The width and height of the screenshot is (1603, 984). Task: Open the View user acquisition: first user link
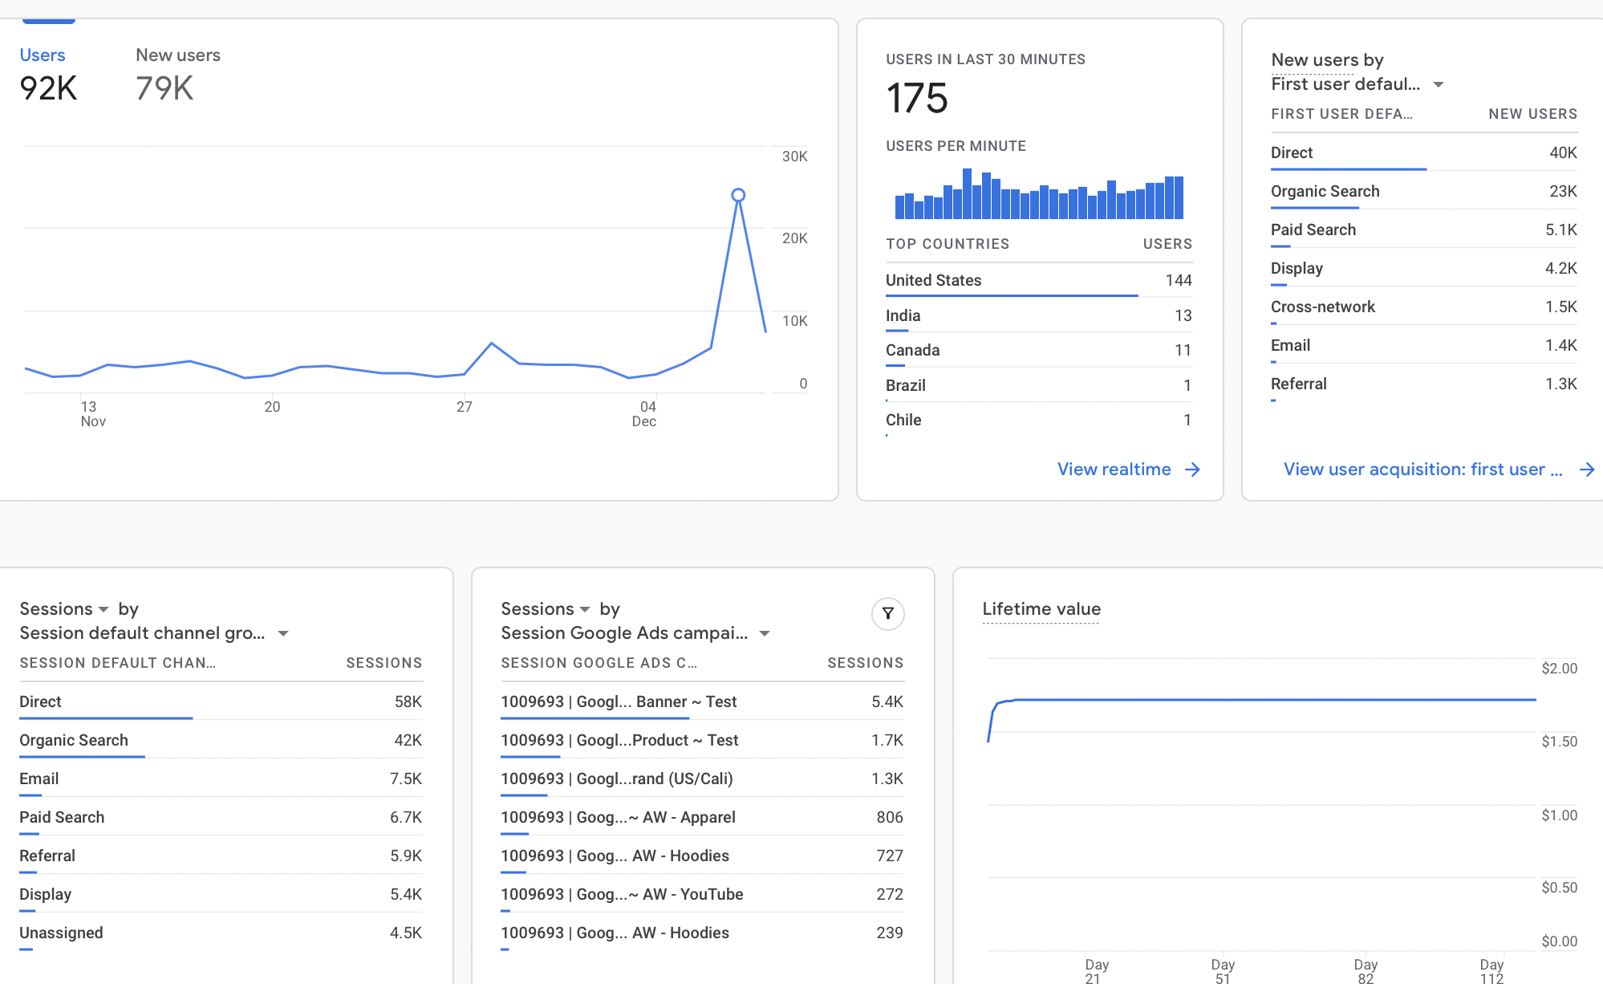(x=1422, y=470)
